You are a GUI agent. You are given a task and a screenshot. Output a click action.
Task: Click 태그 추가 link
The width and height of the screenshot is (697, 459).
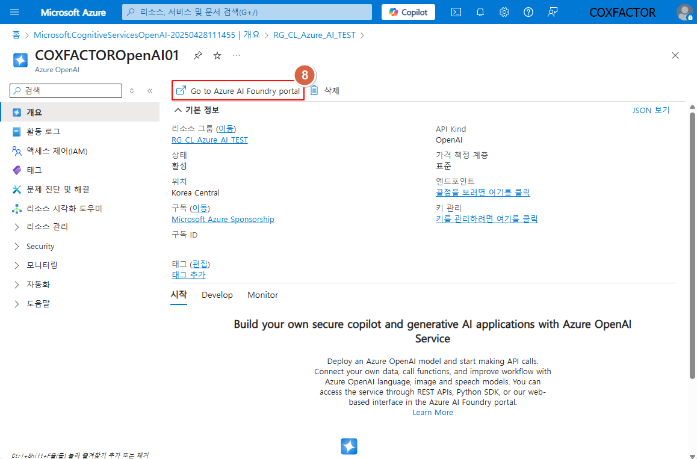point(188,274)
